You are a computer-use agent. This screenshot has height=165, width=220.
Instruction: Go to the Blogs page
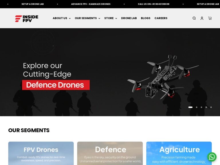[x=146, y=18]
